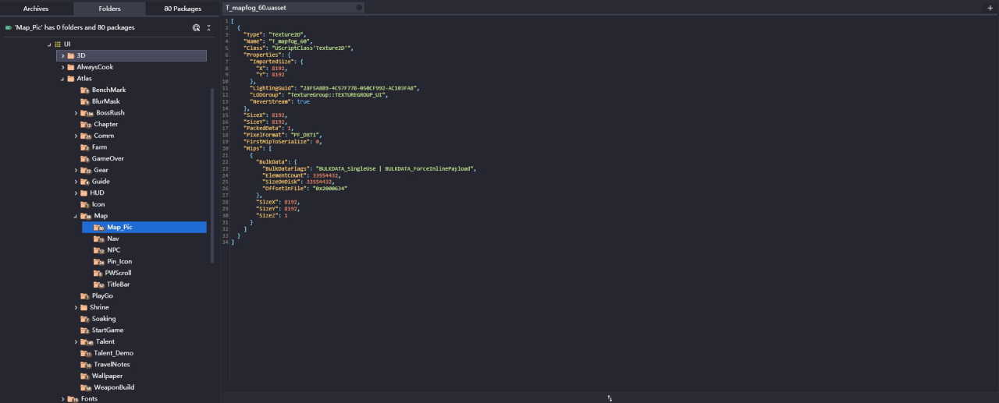The width and height of the screenshot is (999, 403).
Task: Open the 80 Packages tab
Action: click(x=183, y=9)
